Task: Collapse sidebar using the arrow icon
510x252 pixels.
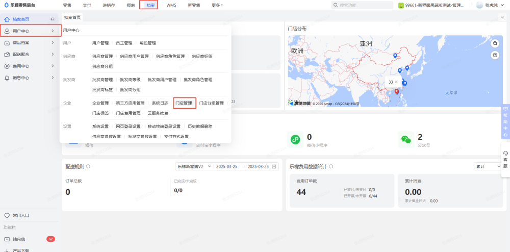Action: tap(53, 19)
